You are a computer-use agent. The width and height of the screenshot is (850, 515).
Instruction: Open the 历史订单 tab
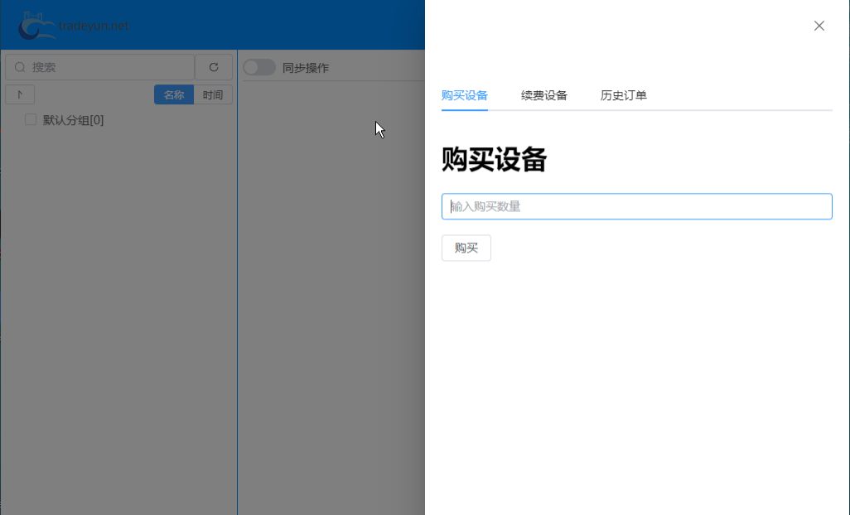click(623, 95)
